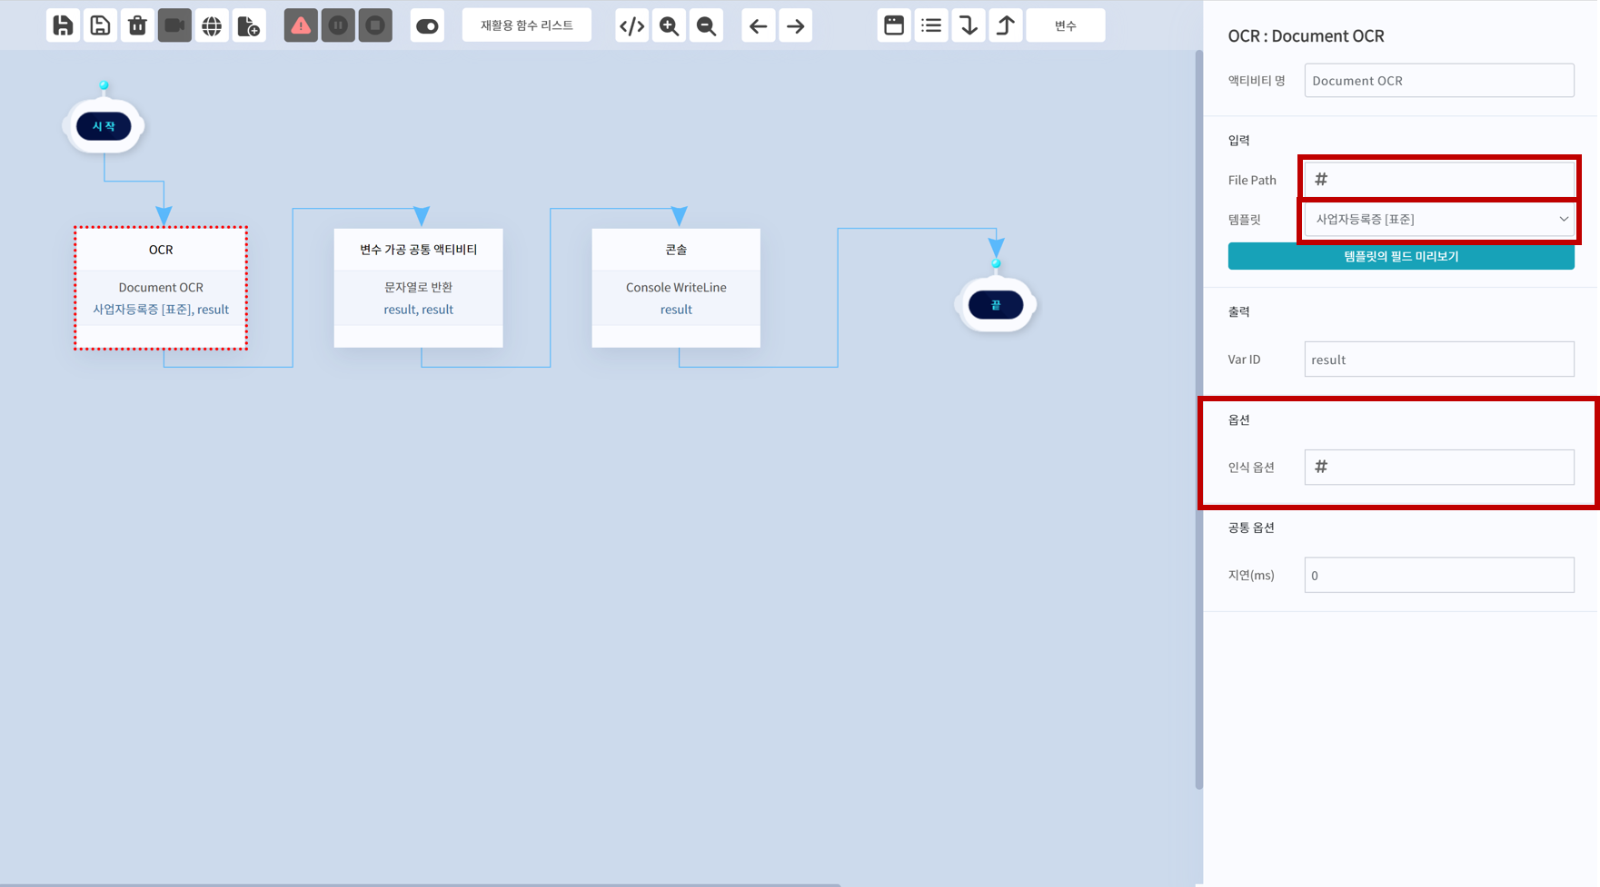Viewport: 1600px width, 887px height.
Task: Click the Var ID input field
Action: [x=1439, y=360]
